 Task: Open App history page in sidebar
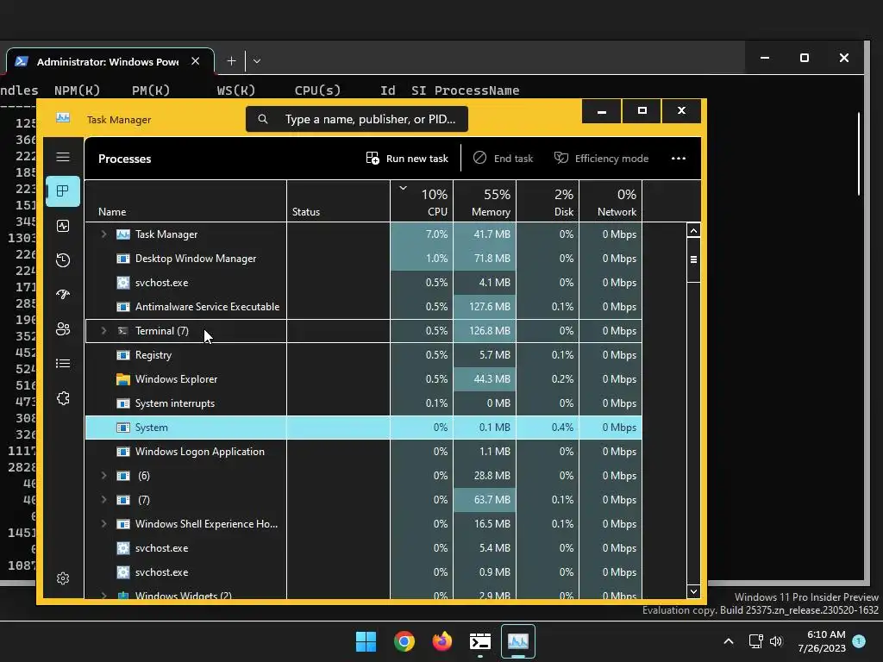pos(63,260)
